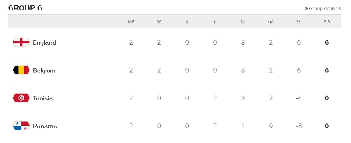Select the Panama team name
351x143 pixels.
[45, 126]
